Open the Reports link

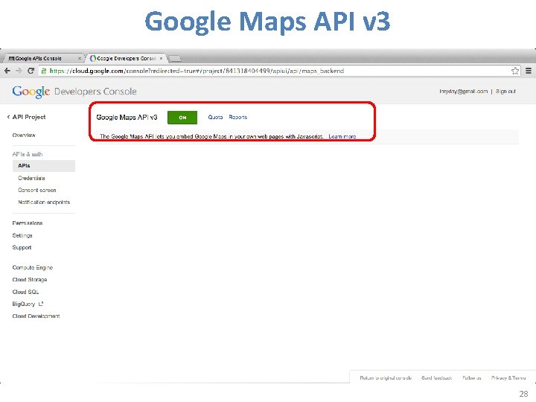click(238, 117)
